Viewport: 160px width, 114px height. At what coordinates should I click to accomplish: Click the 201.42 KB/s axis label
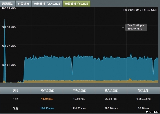tap(9, 46)
